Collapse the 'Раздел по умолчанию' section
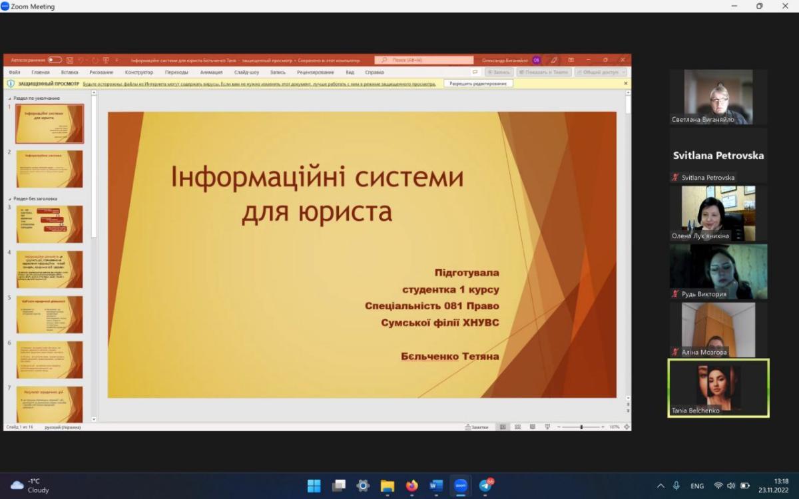Screen dimensions: 799x499 click(10, 98)
